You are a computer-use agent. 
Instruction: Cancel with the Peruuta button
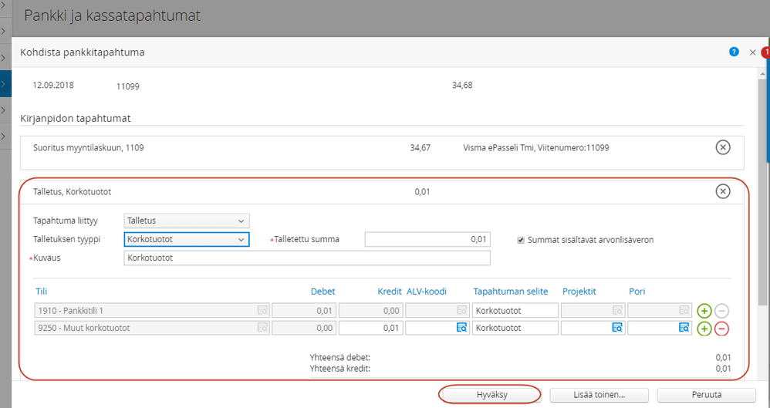[707, 394]
